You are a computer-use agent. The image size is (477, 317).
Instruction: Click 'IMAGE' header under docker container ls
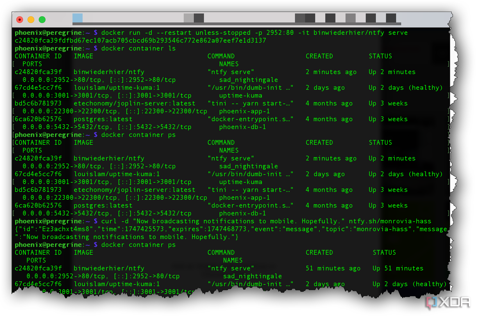click(83, 56)
